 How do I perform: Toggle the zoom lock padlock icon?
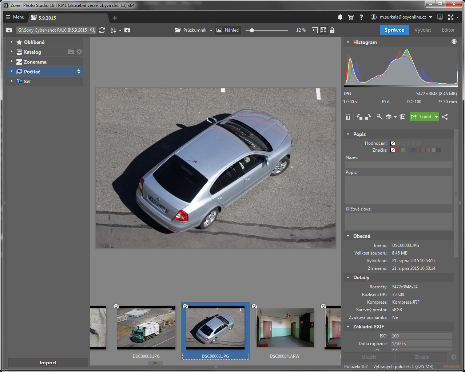332,30
